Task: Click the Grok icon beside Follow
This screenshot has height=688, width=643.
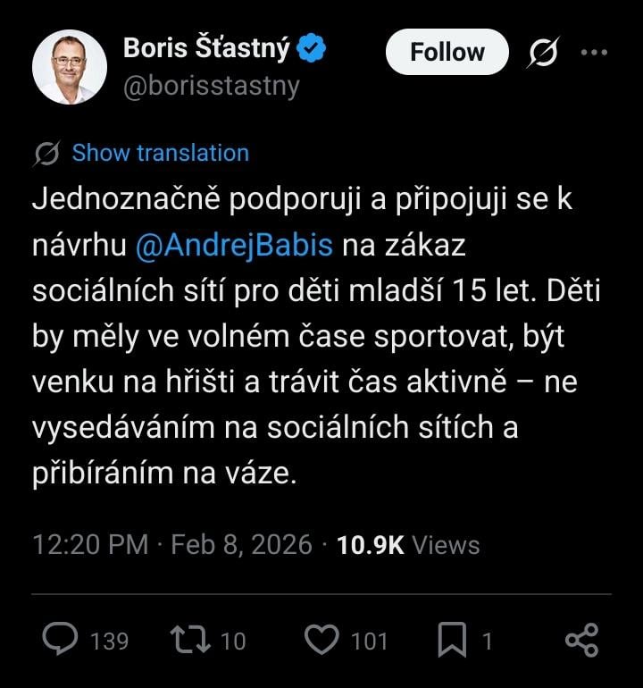Action: pos(541,53)
